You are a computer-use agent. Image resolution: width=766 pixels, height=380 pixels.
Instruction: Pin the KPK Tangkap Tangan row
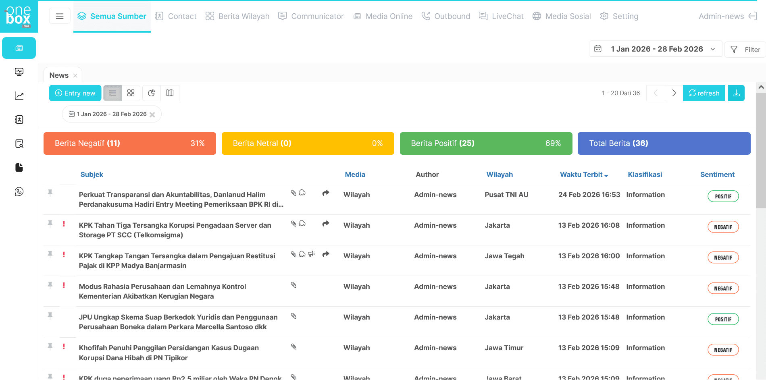pyautogui.click(x=50, y=254)
